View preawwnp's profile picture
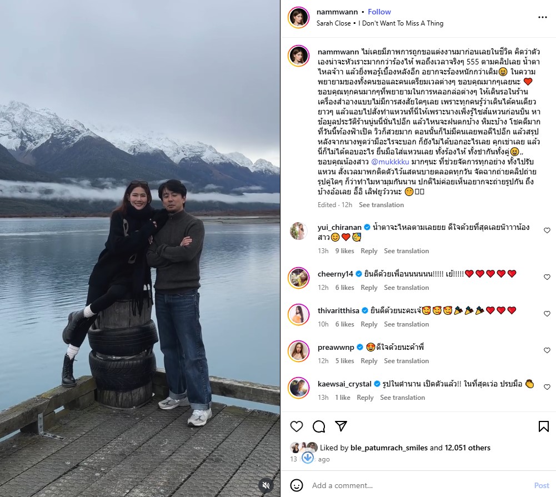556x497 pixels. [x=299, y=351]
